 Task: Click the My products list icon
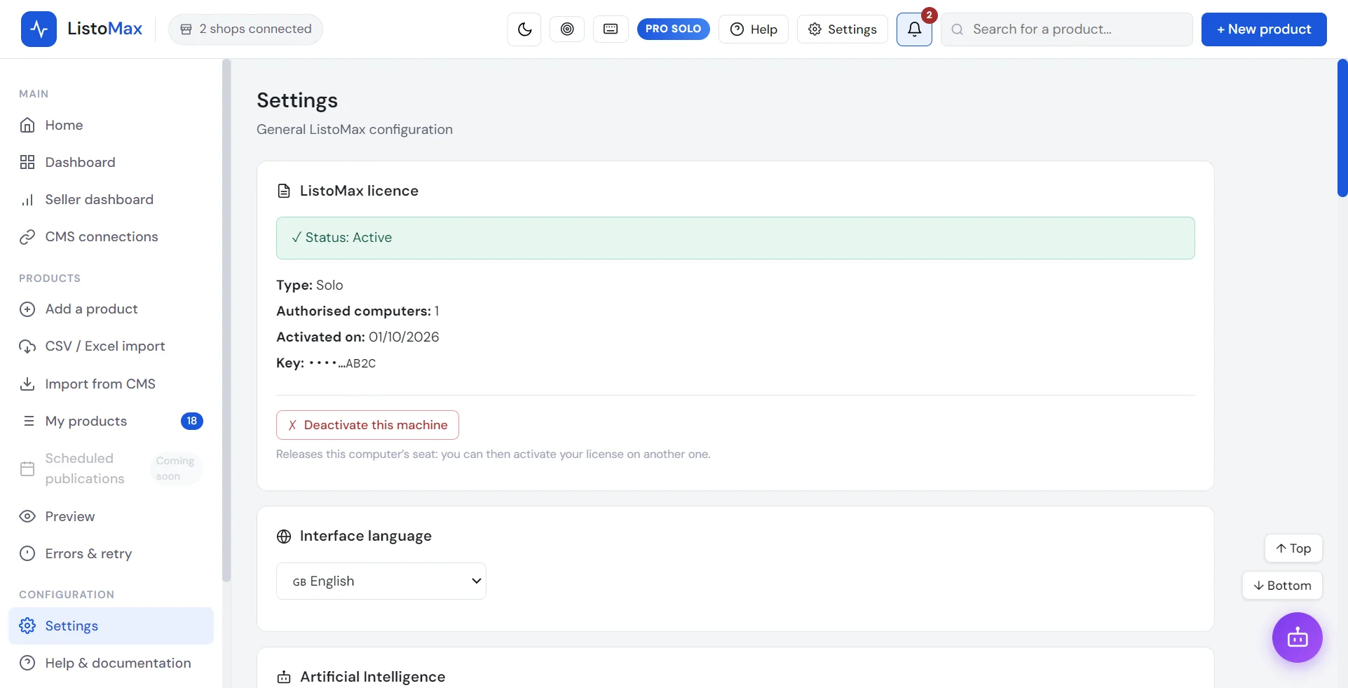click(29, 421)
